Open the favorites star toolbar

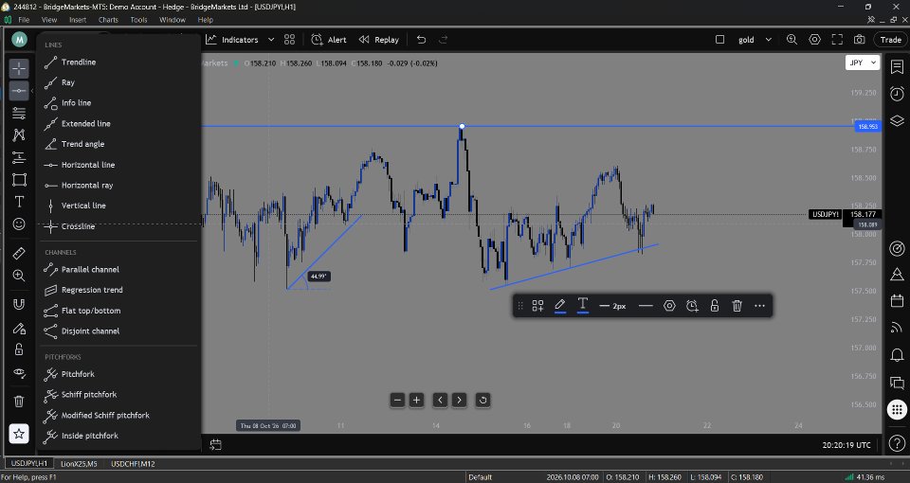point(19,433)
